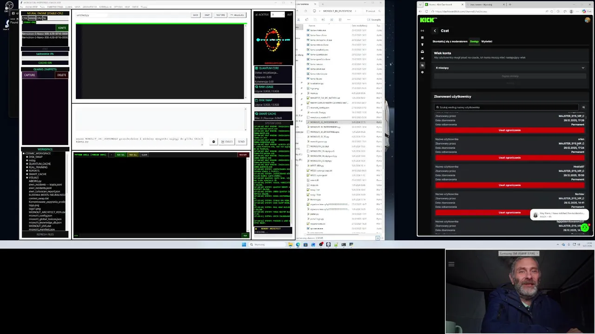The width and height of the screenshot is (595, 334).
Task: Collapse the COSMIC_WORKSPACE tree root
Action: click(x=24, y=154)
